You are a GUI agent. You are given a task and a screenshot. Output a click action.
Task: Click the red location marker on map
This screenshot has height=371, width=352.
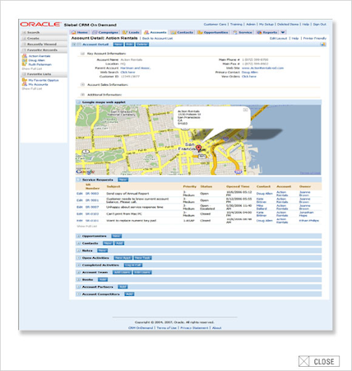199,148
